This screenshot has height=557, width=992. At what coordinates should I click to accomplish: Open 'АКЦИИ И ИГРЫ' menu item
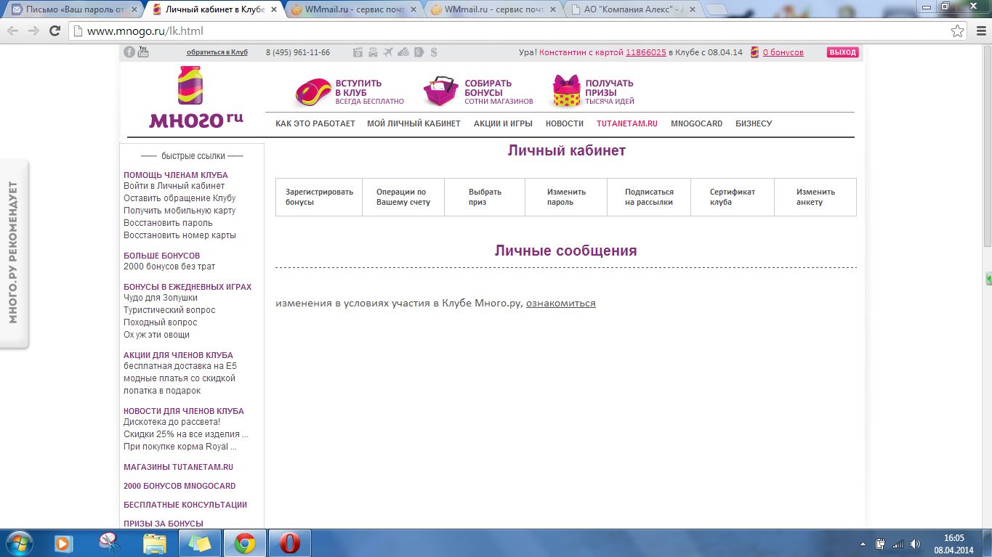503,123
